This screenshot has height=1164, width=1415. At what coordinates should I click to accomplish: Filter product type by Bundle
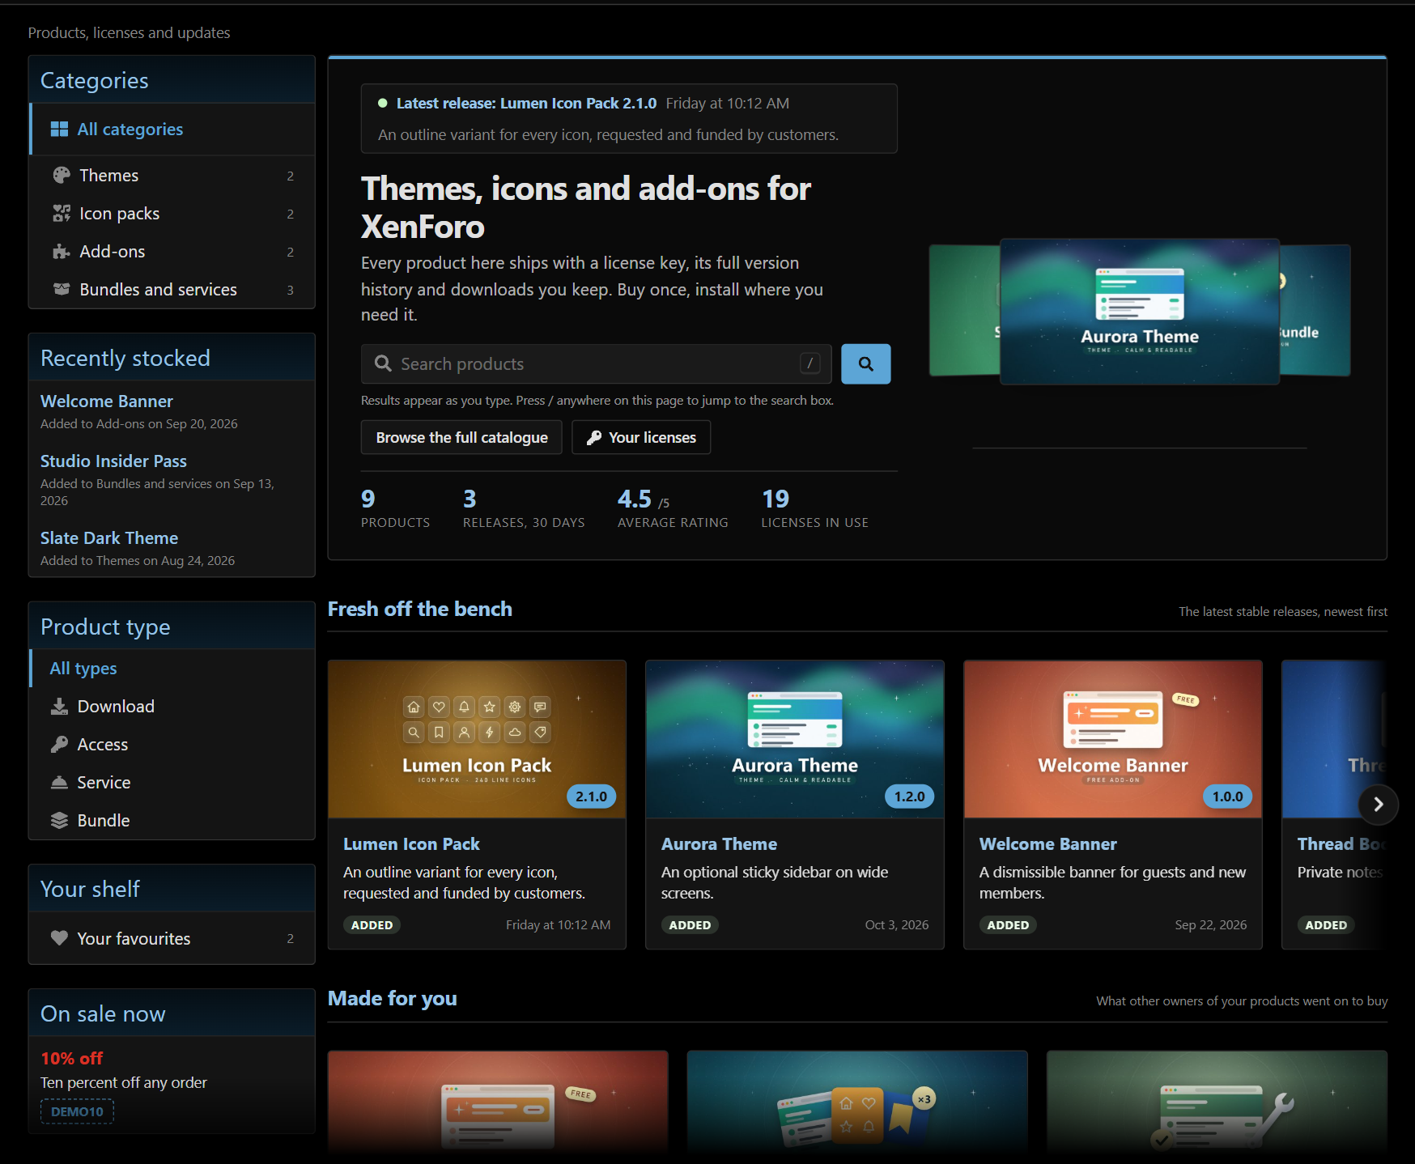coord(172,821)
